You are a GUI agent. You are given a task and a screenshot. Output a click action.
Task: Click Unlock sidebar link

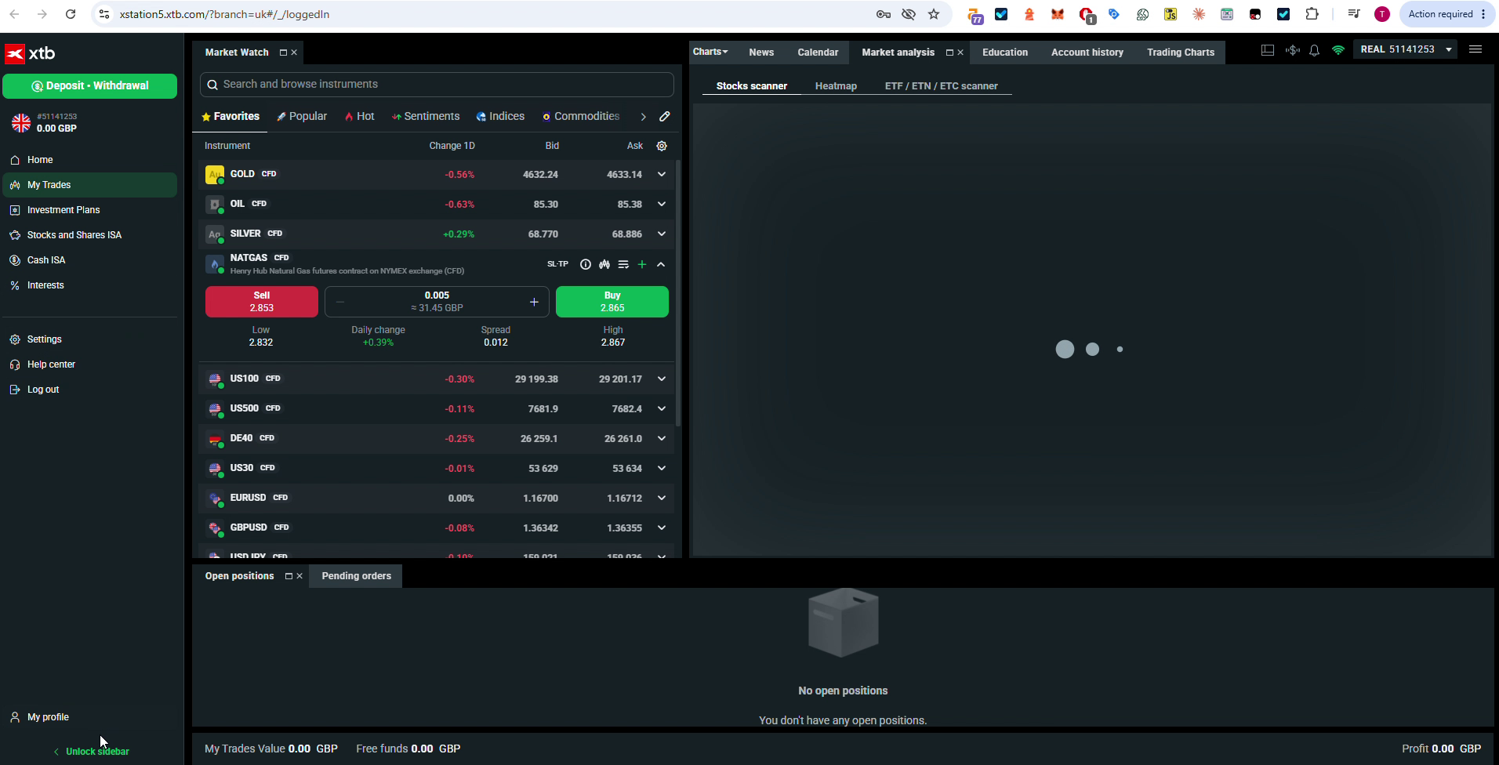(92, 752)
